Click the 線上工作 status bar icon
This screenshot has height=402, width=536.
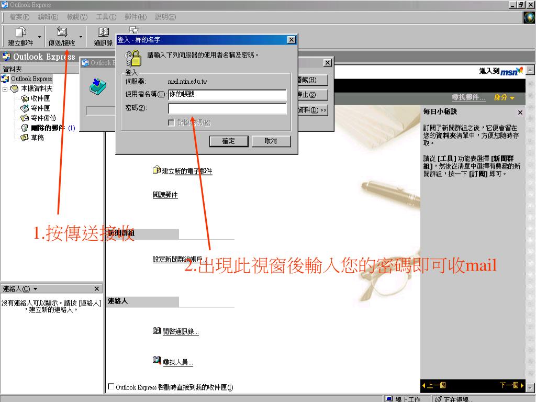389,399
